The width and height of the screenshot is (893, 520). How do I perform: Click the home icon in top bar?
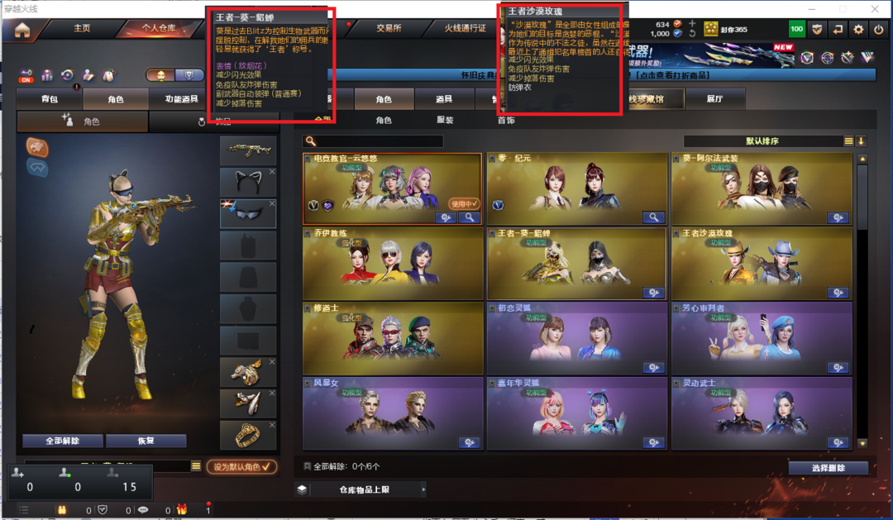[x=22, y=30]
